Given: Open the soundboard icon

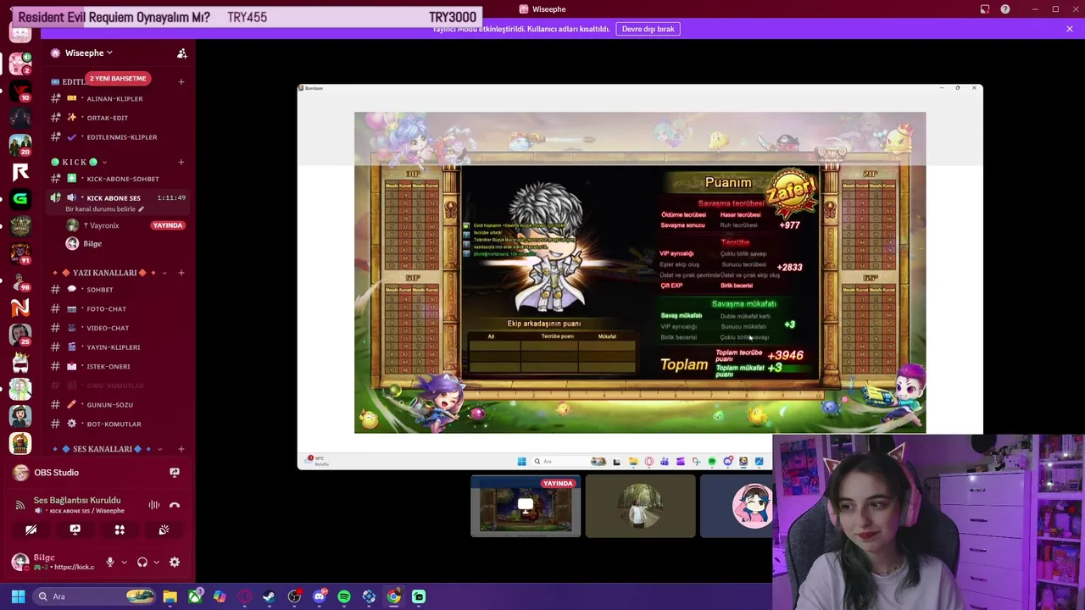Looking at the screenshot, I should tap(164, 530).
